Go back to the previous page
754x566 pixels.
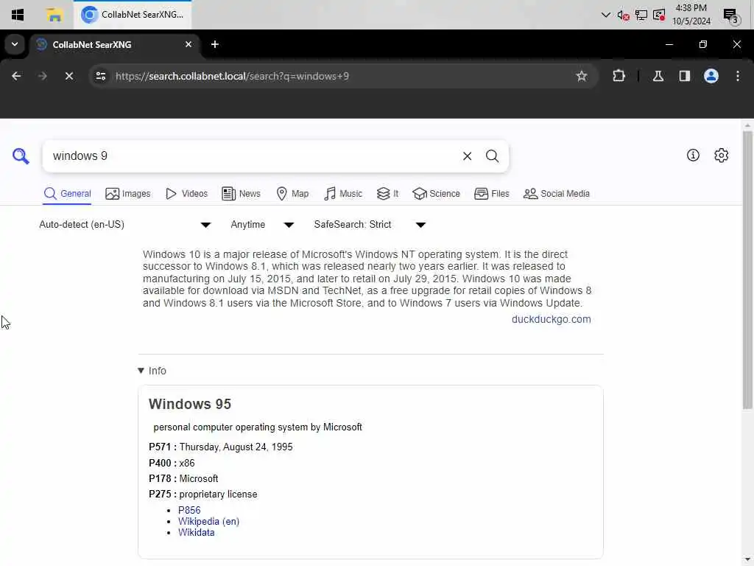(x=16, y=76)
